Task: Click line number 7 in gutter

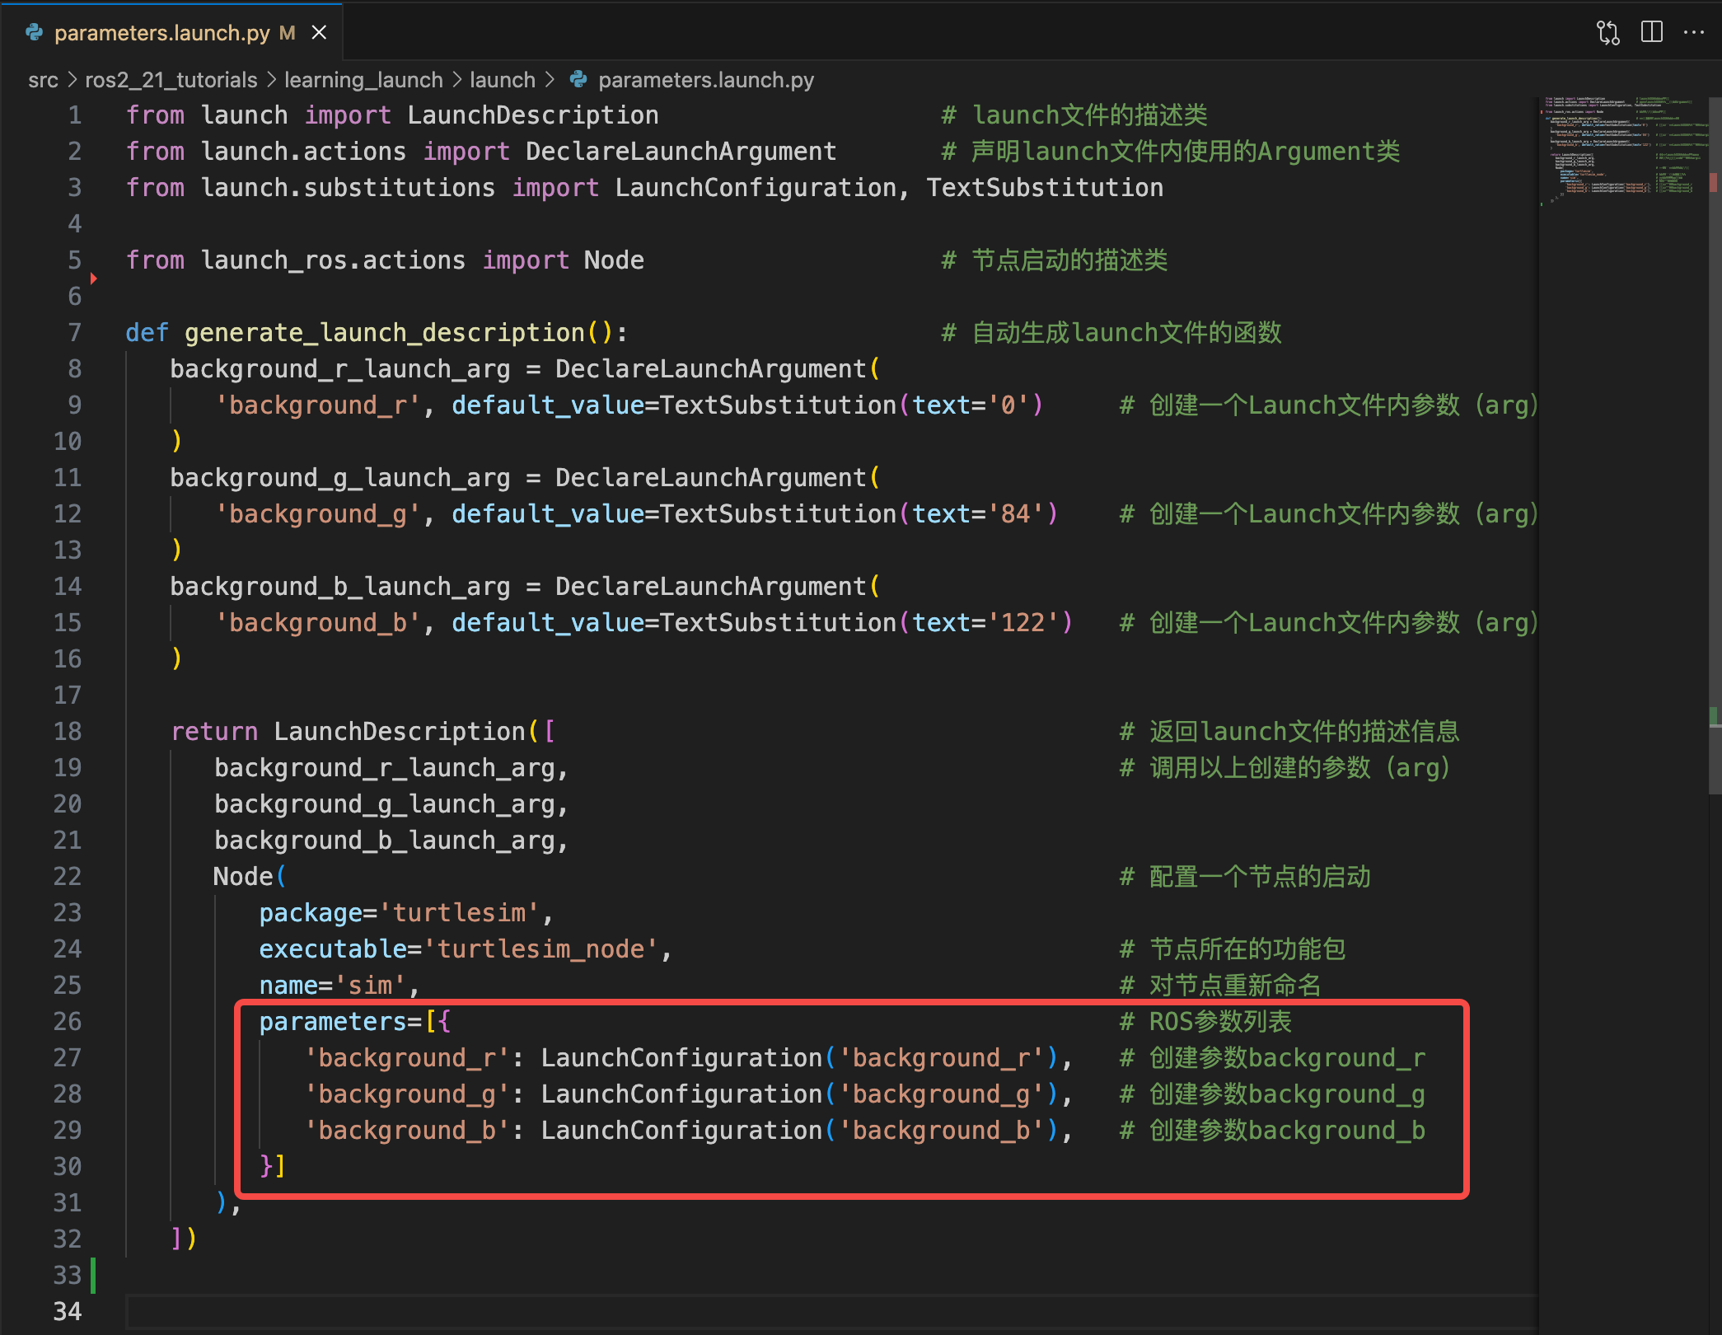Action: tap(74, 332)
